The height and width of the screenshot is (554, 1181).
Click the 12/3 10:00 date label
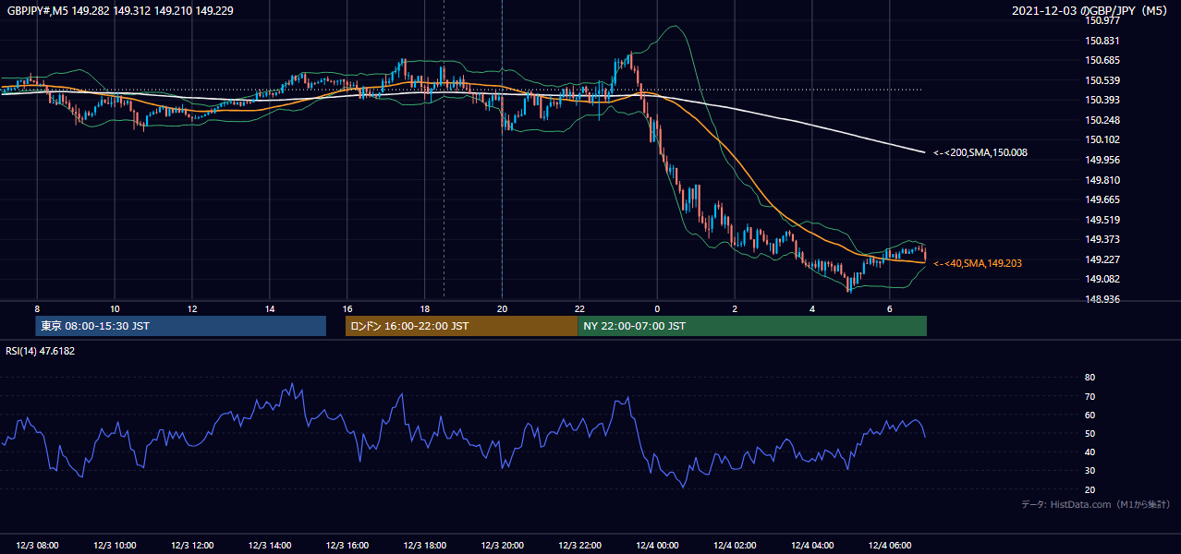tap(115, 546)
